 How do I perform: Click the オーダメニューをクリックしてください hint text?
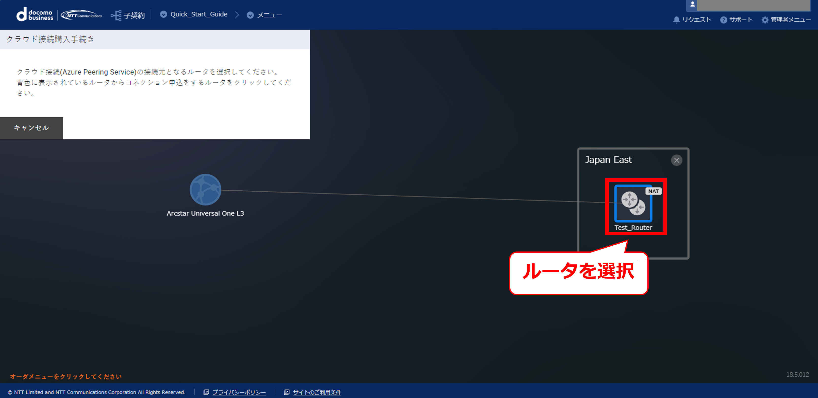66,376
